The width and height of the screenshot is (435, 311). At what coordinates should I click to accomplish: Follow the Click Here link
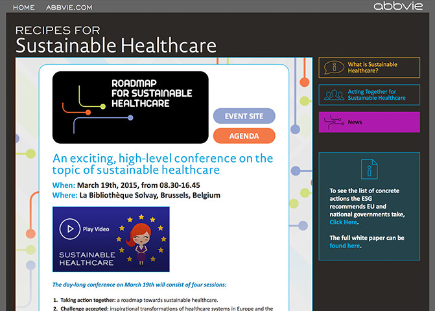[x=343, y=222]
